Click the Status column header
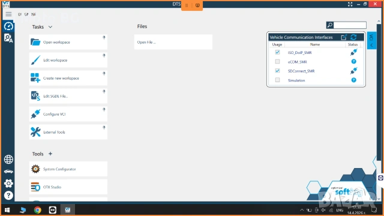The width and height of the screenshot is (384, 216). (x=353, y=44)
